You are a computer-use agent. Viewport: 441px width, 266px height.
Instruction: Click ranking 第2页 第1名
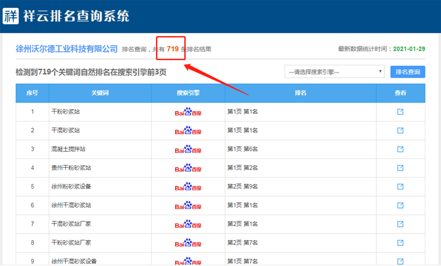click(x=242, y=224)
